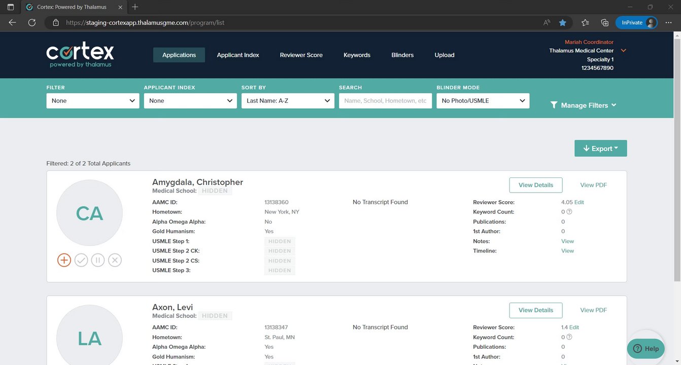The width and height of the screenshot is (681, 365).
Task: Close the Cortex browser tab
Action: [x=119, y=7]
